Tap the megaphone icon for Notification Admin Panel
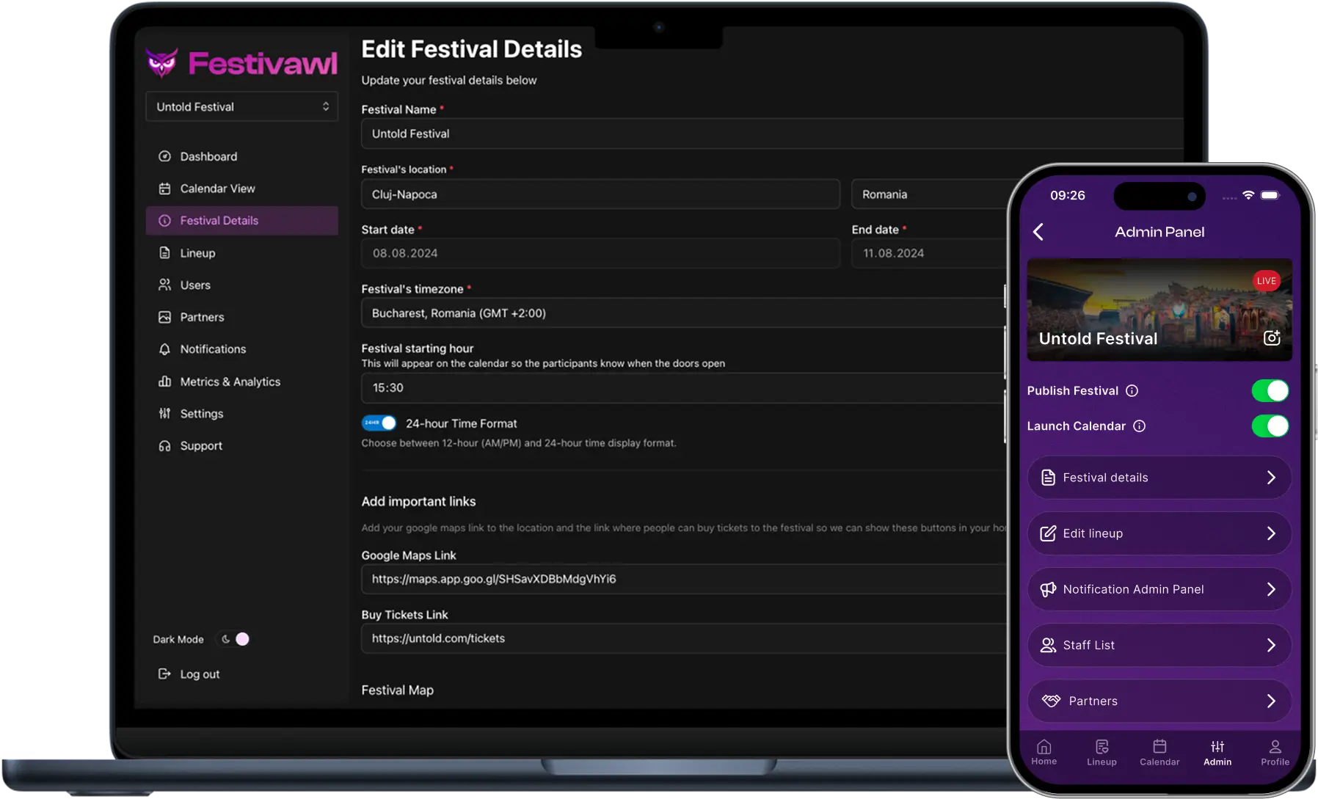Screen dimensions: 1318x799 coord(1048,589)
